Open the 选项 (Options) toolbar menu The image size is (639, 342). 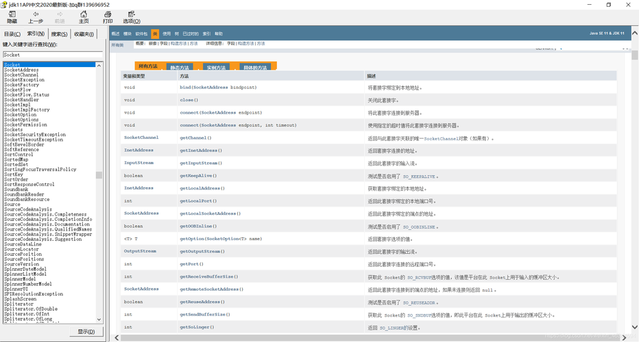[x=131, y=17]
